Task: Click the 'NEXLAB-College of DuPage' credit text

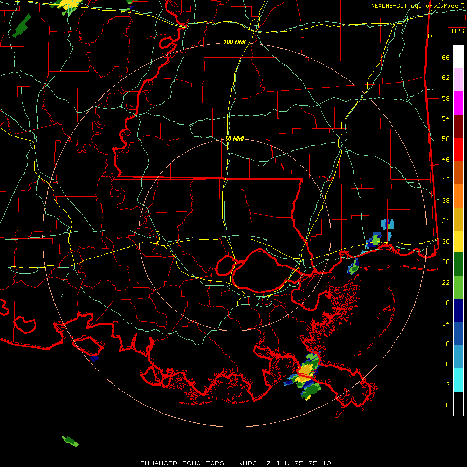Action: (x=415, y=6)
